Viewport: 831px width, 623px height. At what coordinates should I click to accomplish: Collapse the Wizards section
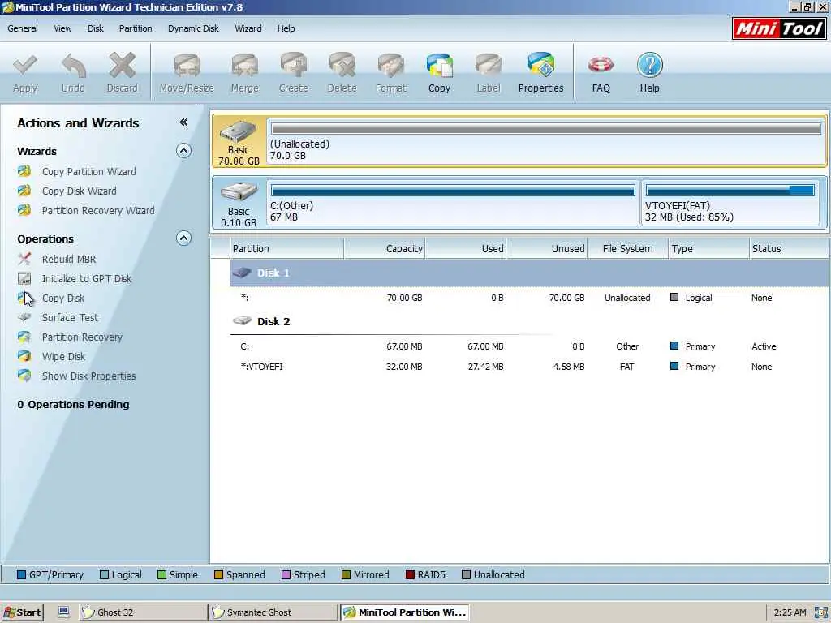point(183,151)
